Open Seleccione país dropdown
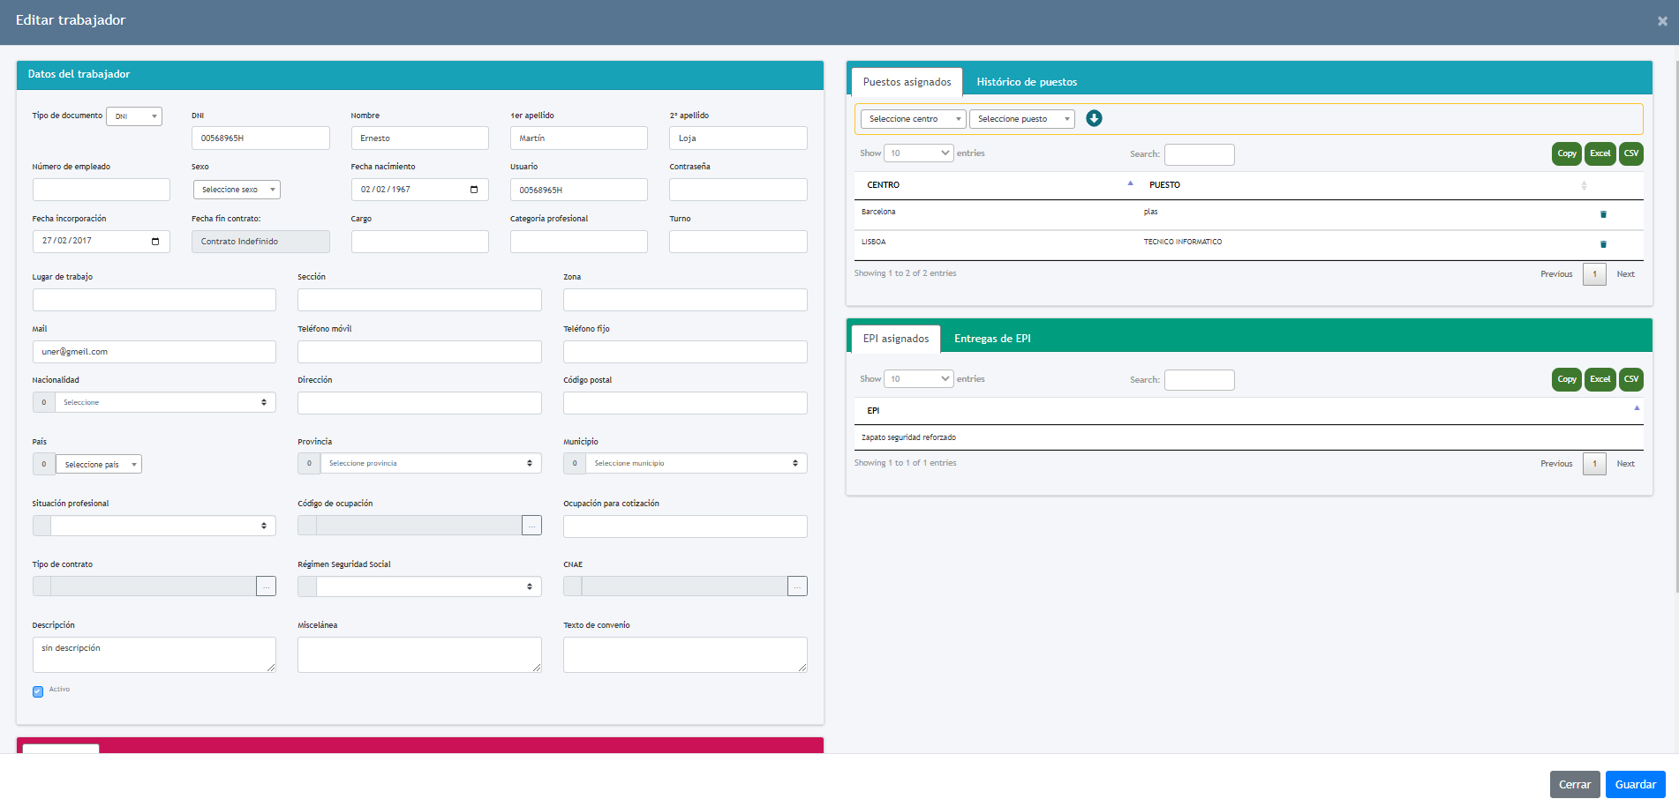 [98, 464]
